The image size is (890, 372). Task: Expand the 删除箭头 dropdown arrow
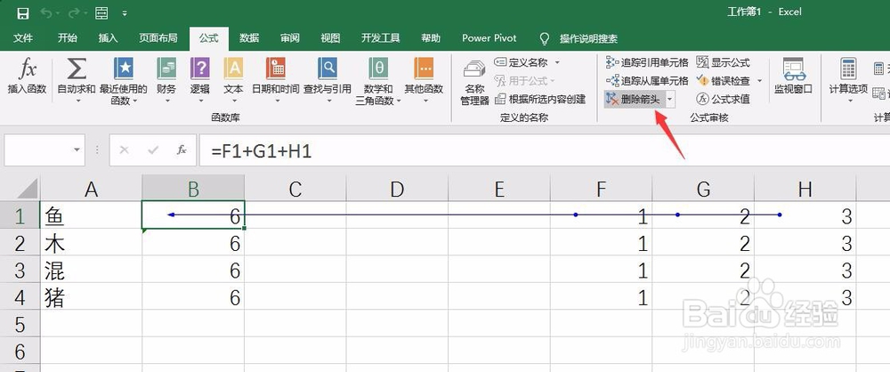pyautogui.click(x=670, y=100)
